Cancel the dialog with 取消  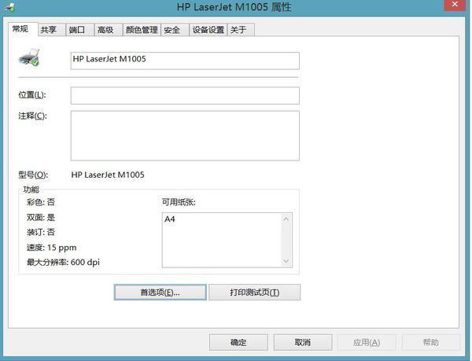click(302, 342)
